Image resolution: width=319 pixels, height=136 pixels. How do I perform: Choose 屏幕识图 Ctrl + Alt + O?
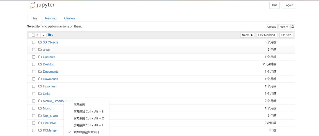point(87,118)
